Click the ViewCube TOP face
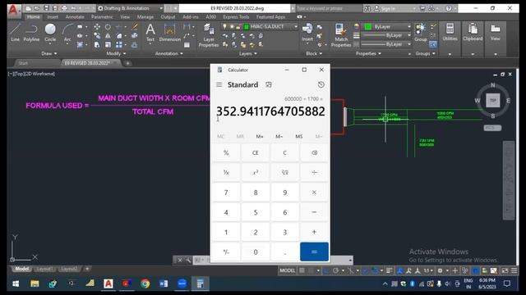This screenshot has height=295, width=526. pyautogui.click(x=493, y=100)
